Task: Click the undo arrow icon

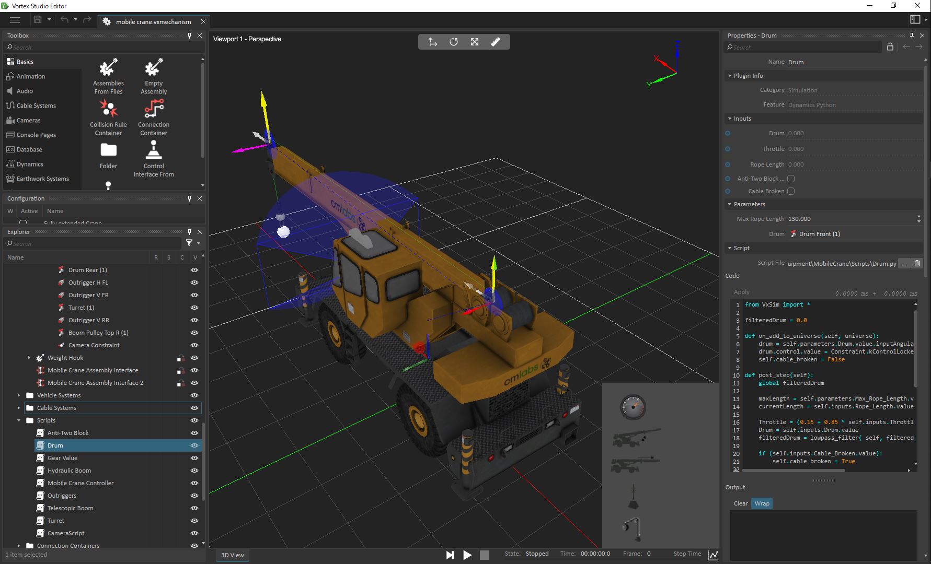Action: point(64,20)
